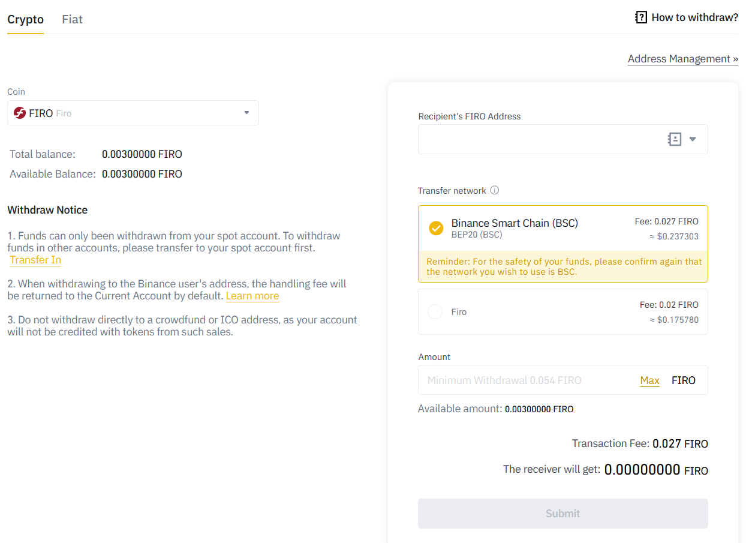Click the FIRO unit label in Amount field

(x=684, y=380)
